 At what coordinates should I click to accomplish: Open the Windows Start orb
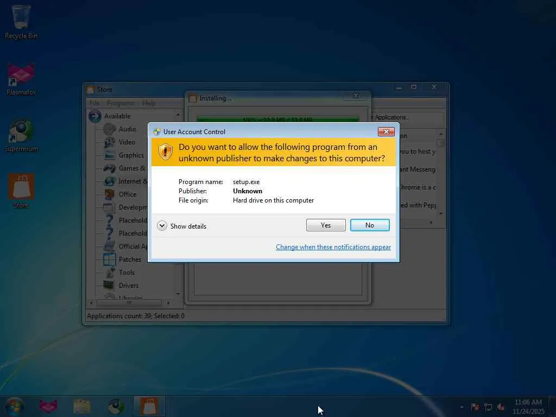(15, 406)
